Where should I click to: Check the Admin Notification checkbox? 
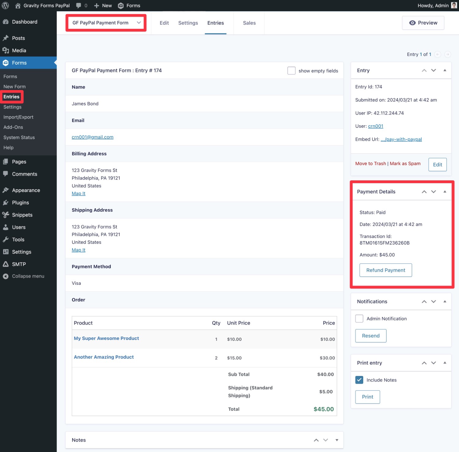point(359,318)
